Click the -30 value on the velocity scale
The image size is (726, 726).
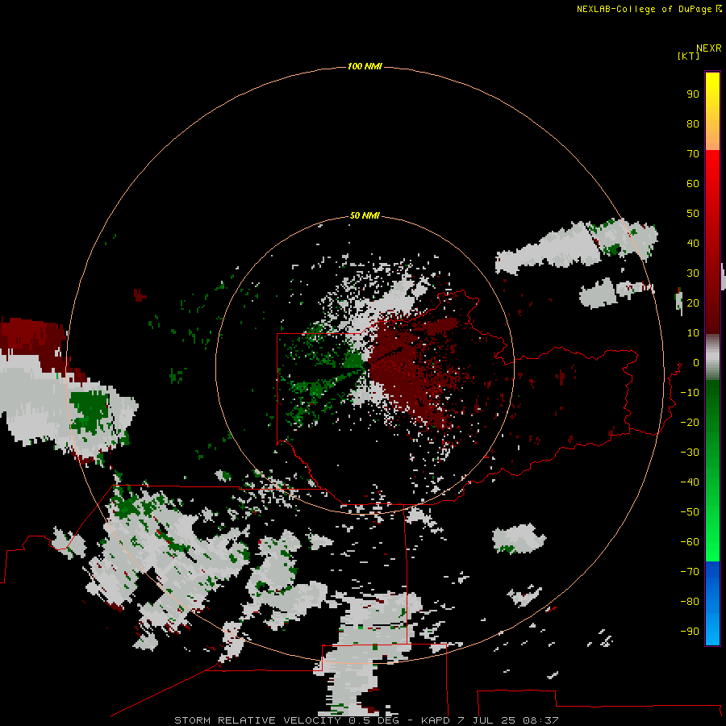click(x=690, y=453)
